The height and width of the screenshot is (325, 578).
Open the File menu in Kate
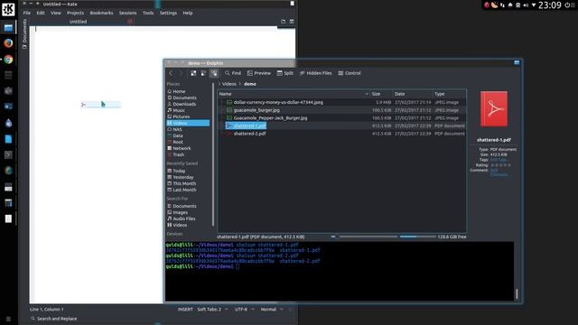coord(27,13)
